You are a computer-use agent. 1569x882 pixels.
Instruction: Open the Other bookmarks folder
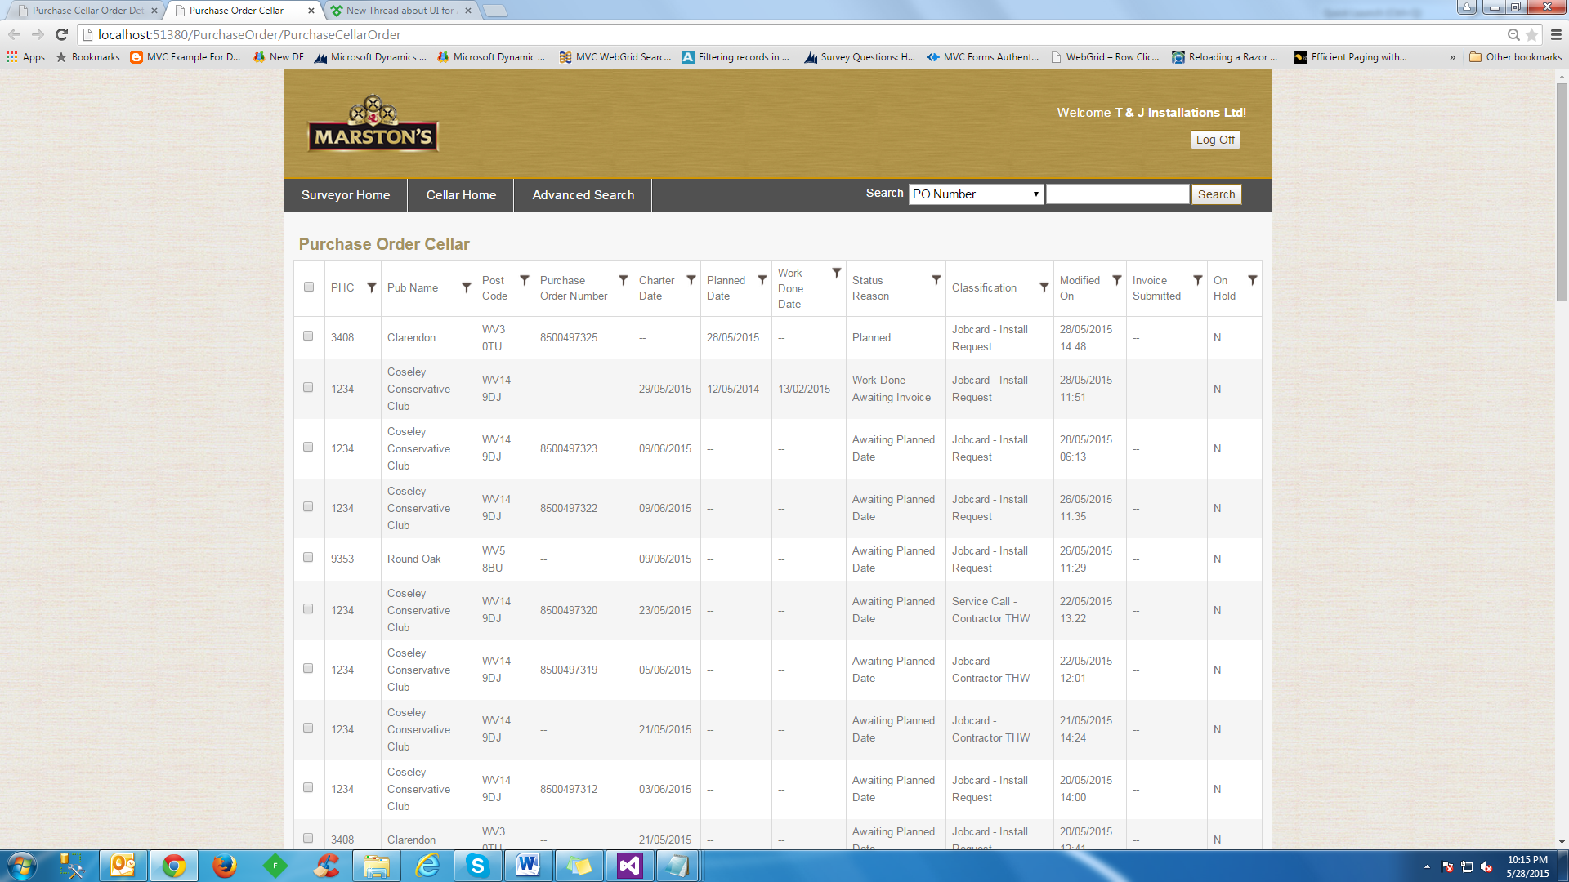point(1515,57)
